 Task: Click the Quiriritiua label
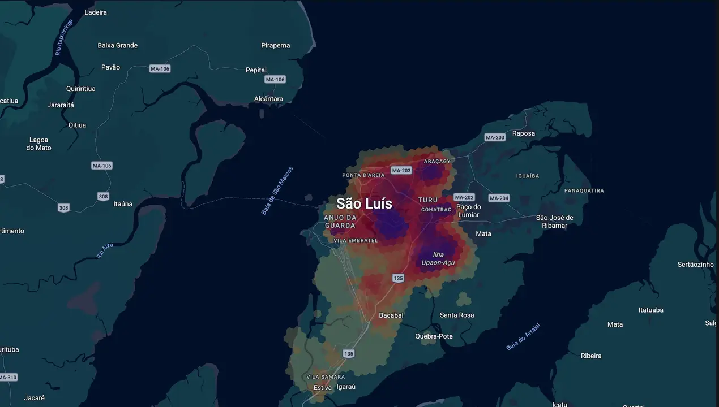tap(80, 89)
